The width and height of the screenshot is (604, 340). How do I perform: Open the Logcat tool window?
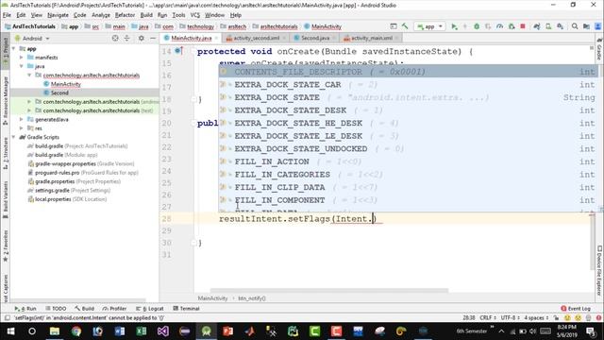tap(150, 309)
